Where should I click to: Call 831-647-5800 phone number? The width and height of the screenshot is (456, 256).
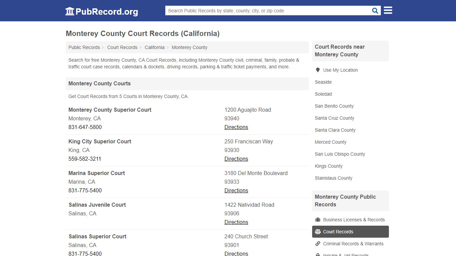[x=85, y=127]
